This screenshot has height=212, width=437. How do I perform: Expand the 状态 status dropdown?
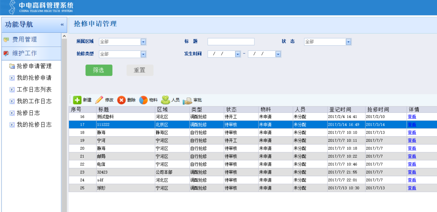click(x=348, y=42)
